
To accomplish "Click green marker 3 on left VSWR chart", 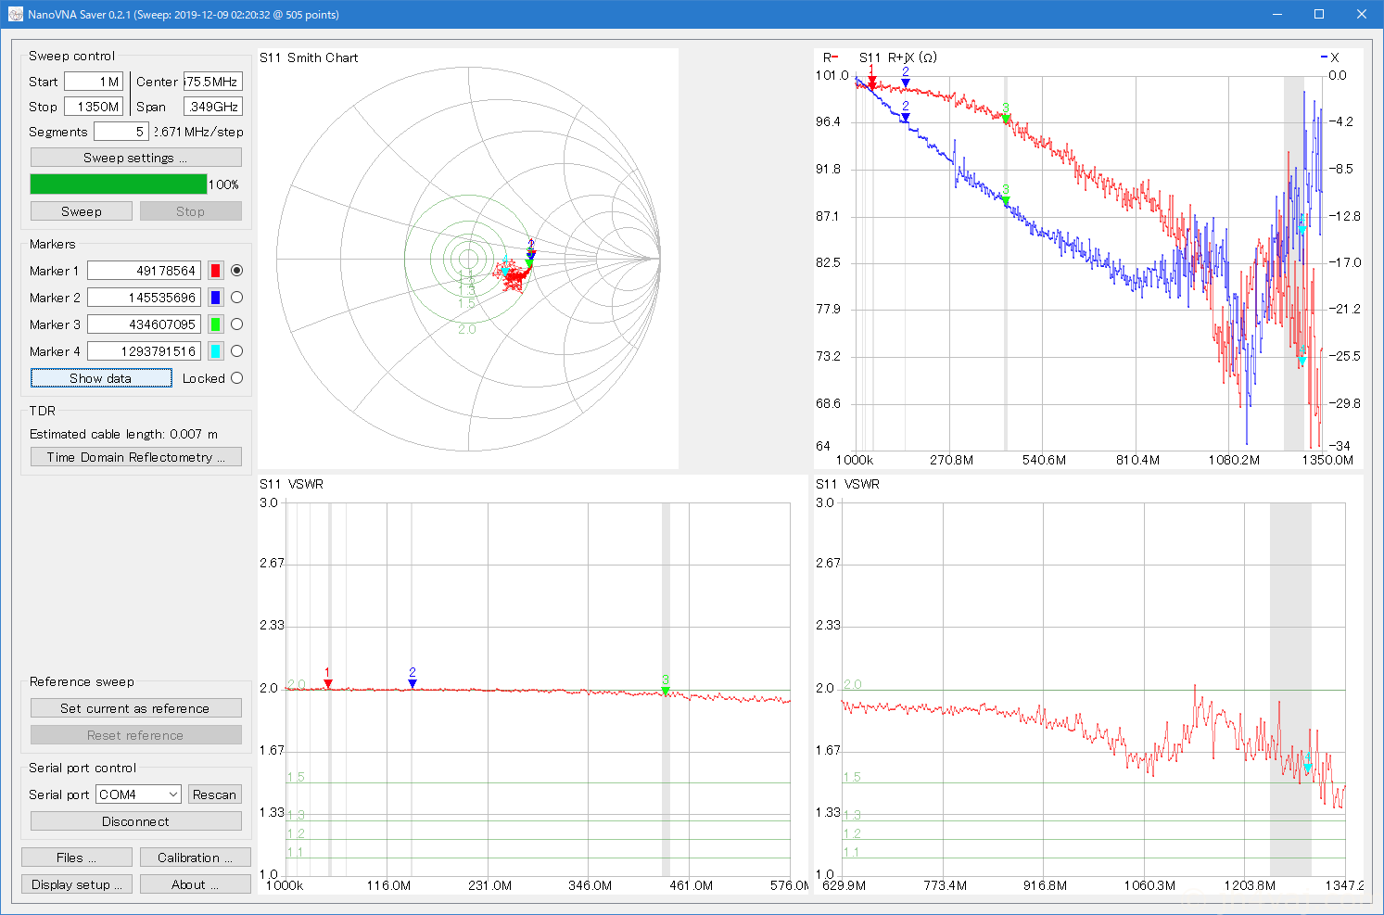I will (x=666, y=690).
